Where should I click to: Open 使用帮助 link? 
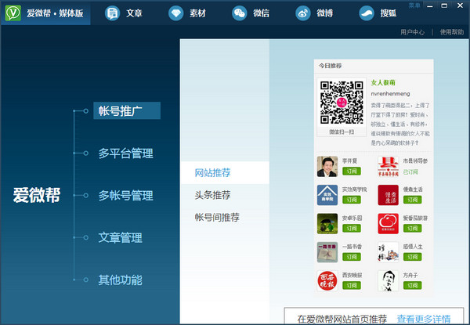tap(452, 32)
